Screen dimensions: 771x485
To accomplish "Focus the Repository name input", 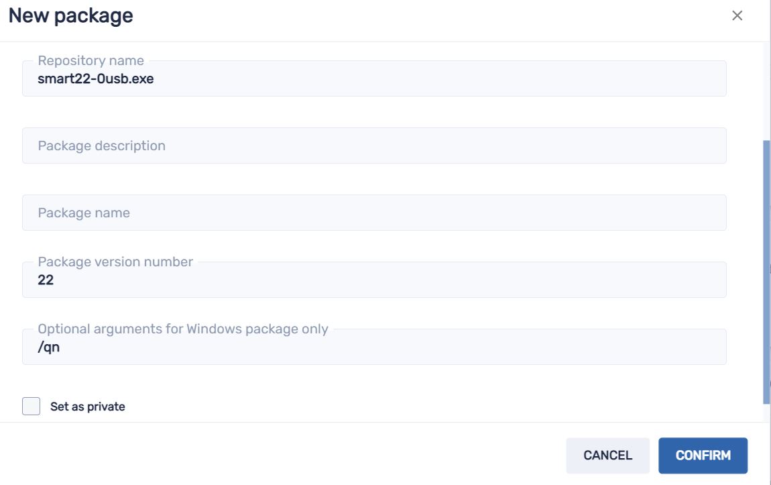I will click(268, 78).
